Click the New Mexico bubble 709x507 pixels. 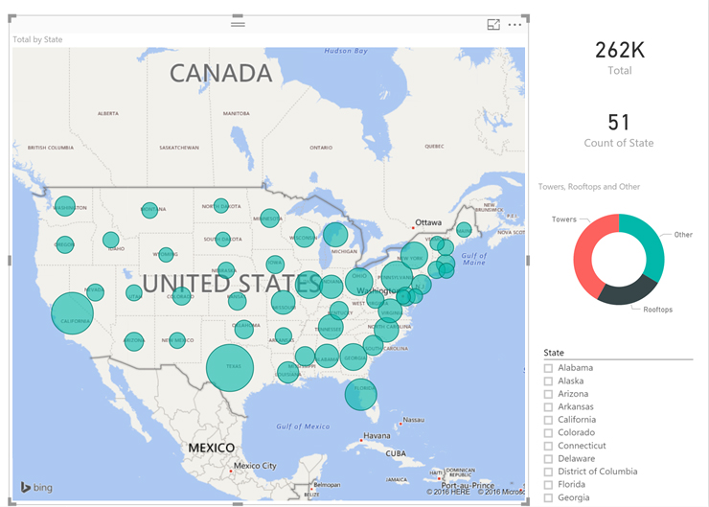(x=177, y=340)
